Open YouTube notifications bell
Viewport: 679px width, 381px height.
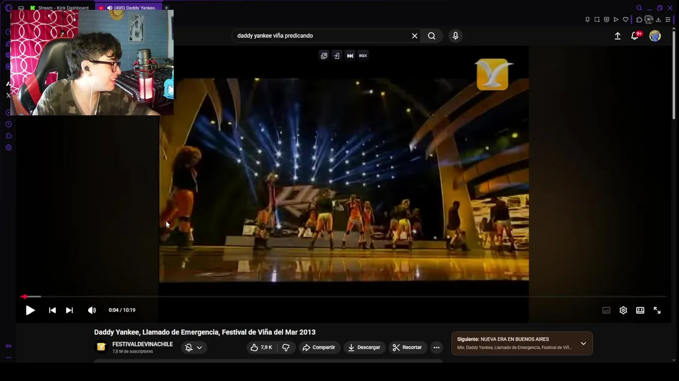634,35
